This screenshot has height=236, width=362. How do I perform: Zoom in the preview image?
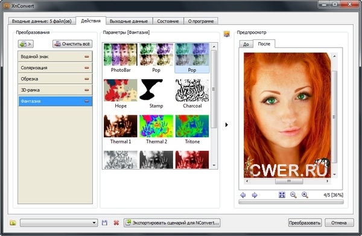pyautogui.click(x=305, y=195)
